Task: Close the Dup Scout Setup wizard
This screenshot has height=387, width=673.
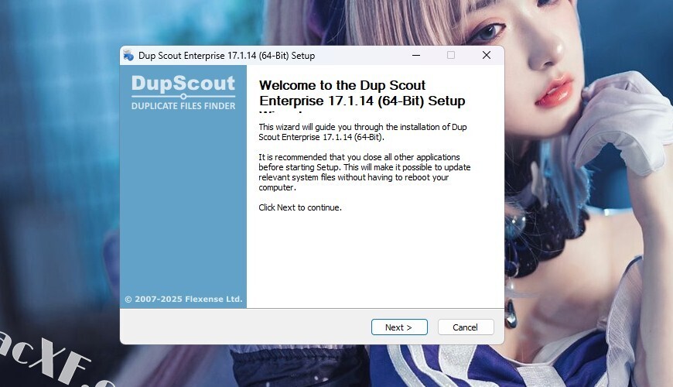Action: pos(487,56)
